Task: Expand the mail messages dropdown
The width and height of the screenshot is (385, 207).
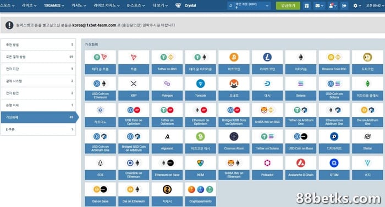Action: tap(319, 5)
